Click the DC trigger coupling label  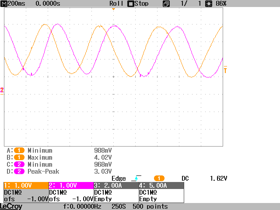(185, 178)
